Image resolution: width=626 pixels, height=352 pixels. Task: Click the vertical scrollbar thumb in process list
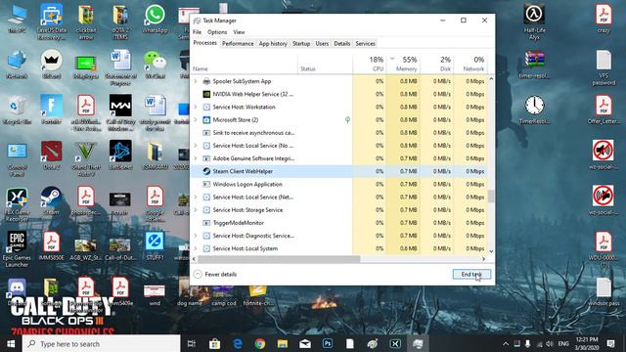point(491,196)
